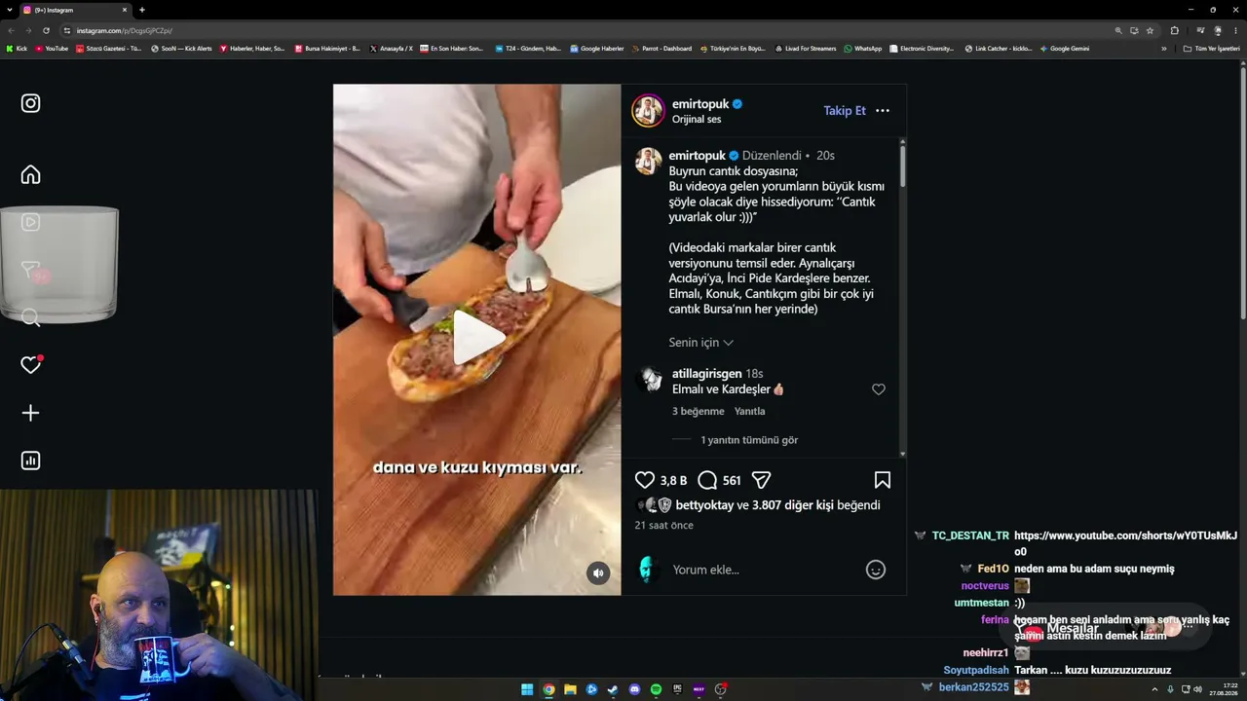Open the dashboard chart icon in sidebar

(31, 461)
